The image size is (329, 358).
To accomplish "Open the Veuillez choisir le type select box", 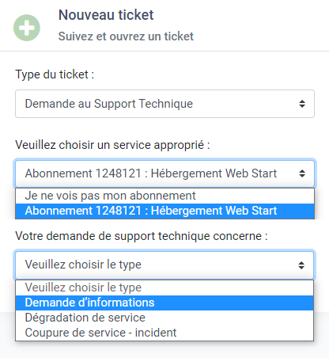I will coord(164,265).
